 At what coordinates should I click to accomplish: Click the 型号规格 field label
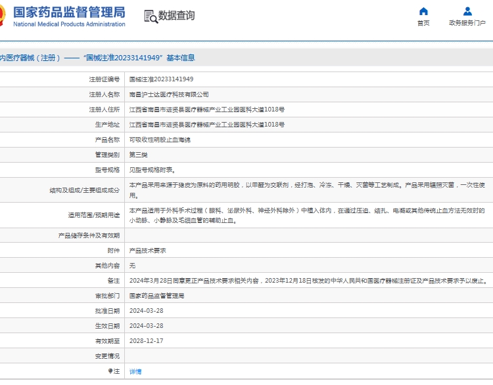[107, 170]
